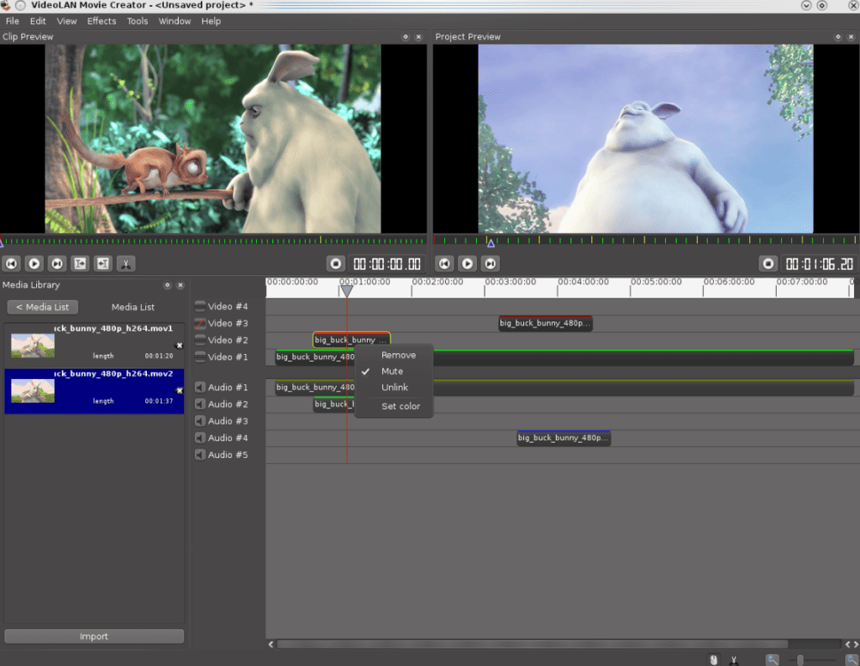Remove the .mov2 clip from Media Library
The width and height of the screenshot is (860, 666).
tap(179, 391)
